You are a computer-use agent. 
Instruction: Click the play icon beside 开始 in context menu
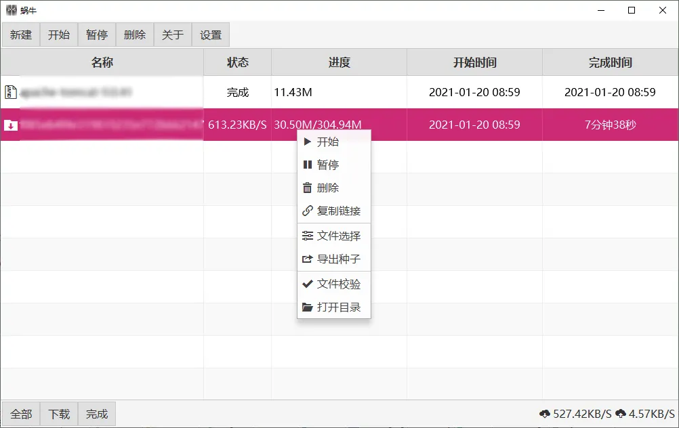pyautogui.click(x=308, y=142)
